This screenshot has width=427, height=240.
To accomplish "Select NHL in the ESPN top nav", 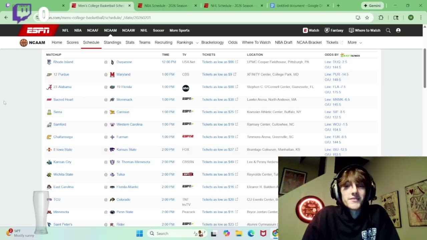I will (144, 30).
